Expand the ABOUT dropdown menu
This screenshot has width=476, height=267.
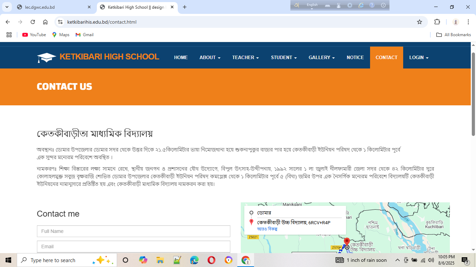210,57
